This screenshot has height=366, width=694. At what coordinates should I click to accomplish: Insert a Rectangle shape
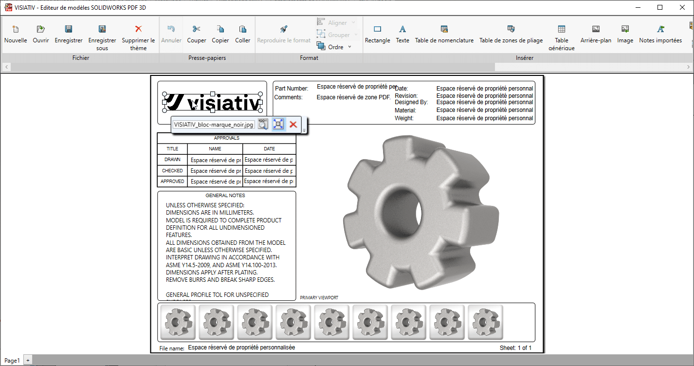point(378,35)
